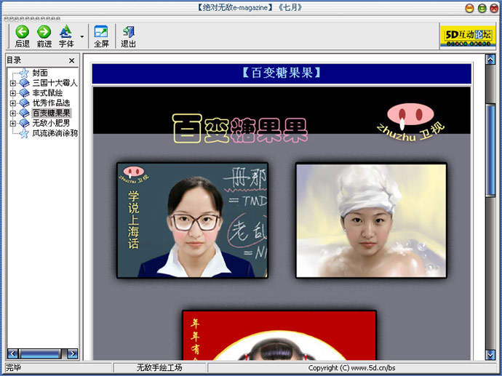Screen dimensions: 502x376
Task: Open the bathing woman painting thumbnail
Action: pyautogui.click(x=371, y=220)
